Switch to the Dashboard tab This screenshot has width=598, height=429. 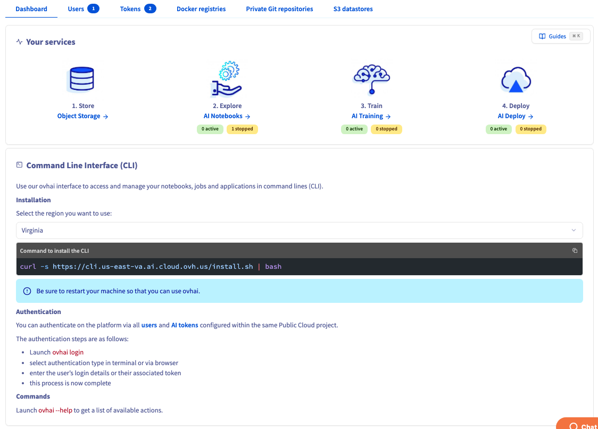pyautogui.click(x=31, y=9)
